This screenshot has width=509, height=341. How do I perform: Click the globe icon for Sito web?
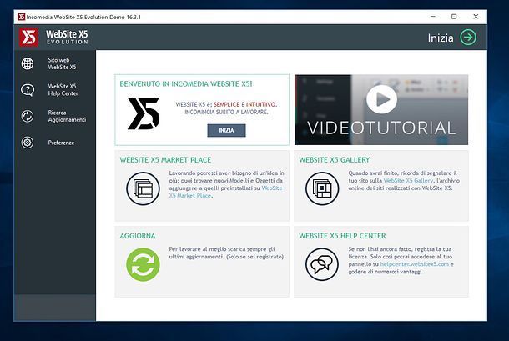[28, 63]
